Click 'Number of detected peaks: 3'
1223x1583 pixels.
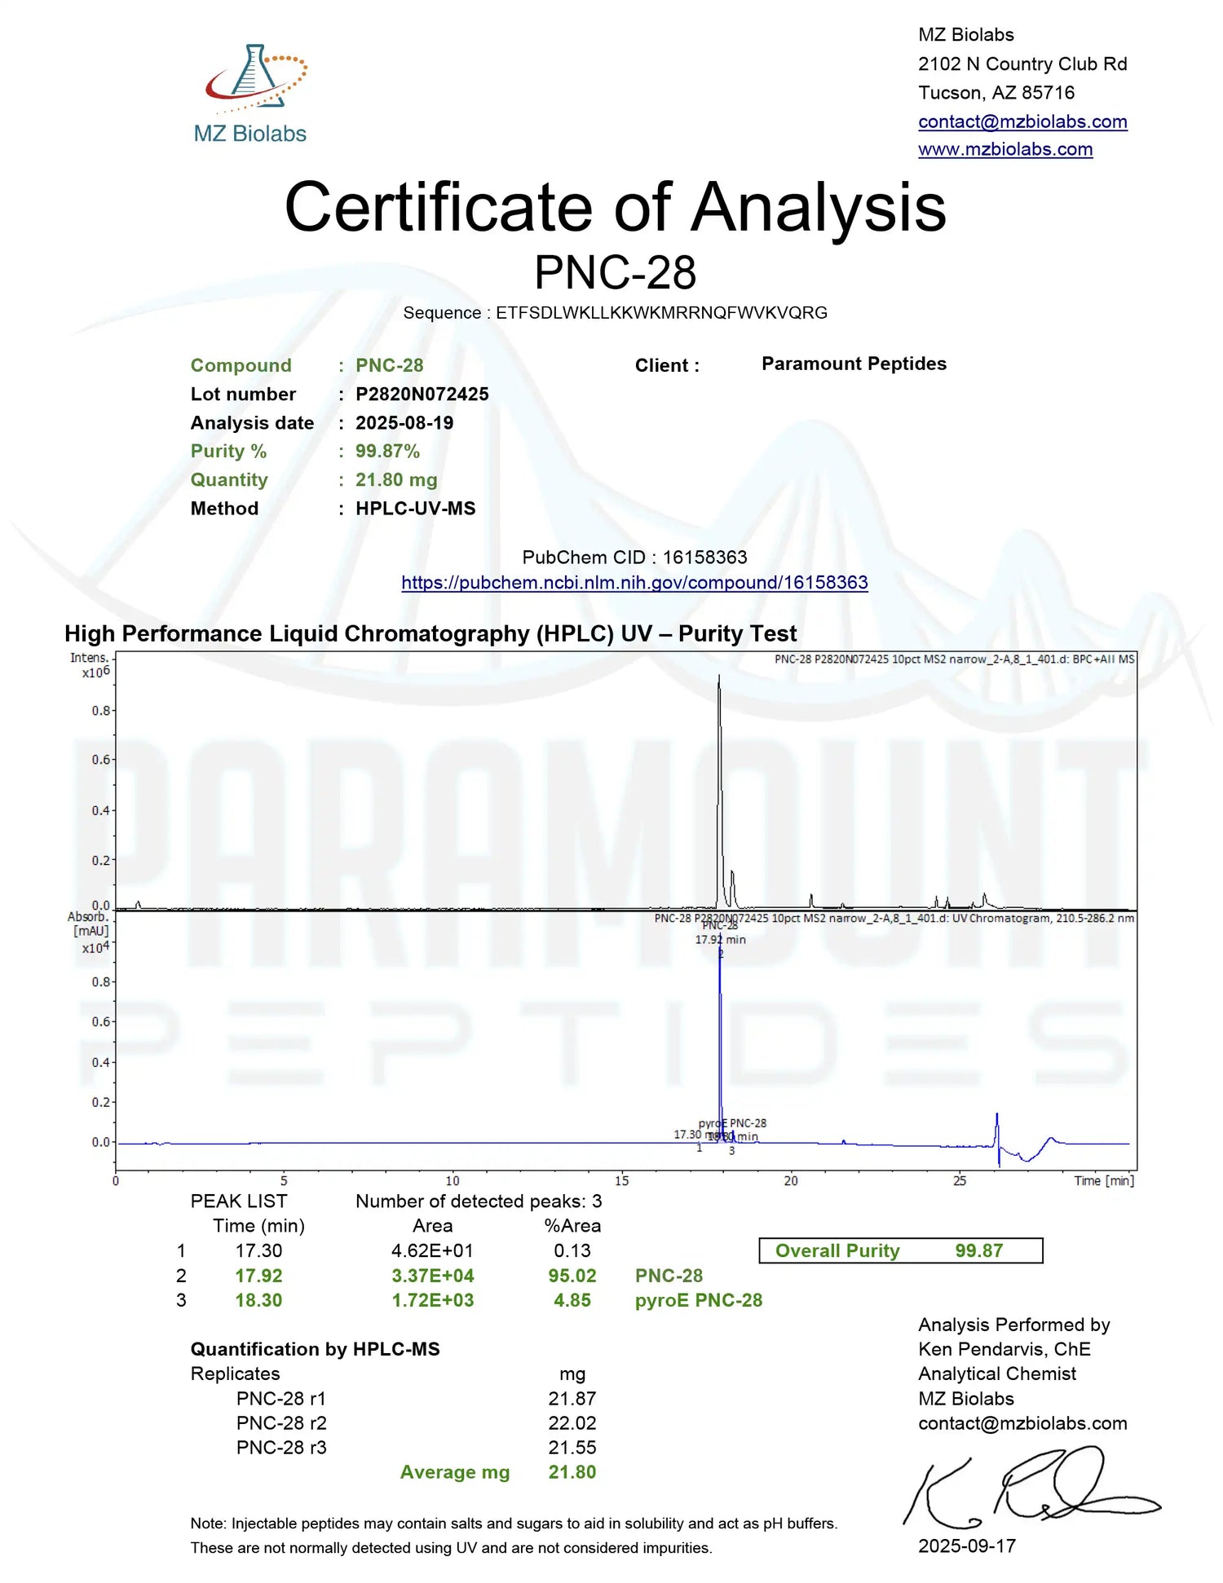479,1202
